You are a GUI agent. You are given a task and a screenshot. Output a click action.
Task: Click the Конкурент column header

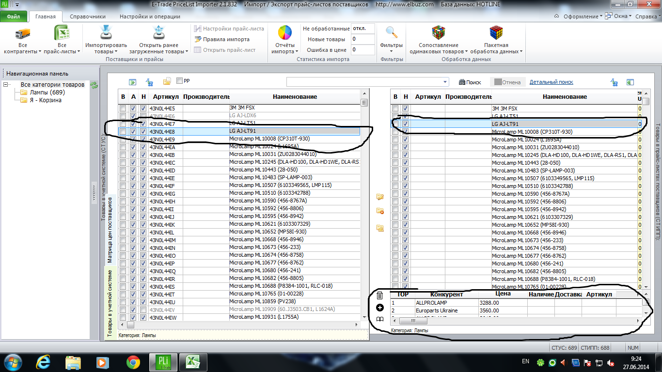pos(447,294)
